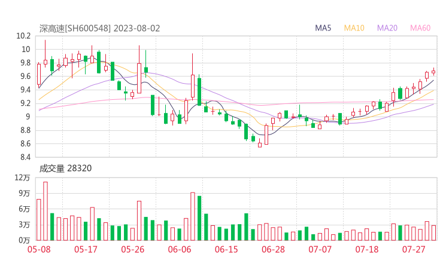Click the chart title 深高速[SH600548] 2023-08-02
The image size is (443, 263).
[100, 28]
